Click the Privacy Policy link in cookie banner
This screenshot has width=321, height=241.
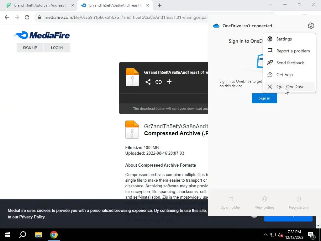tap(32, 217)
